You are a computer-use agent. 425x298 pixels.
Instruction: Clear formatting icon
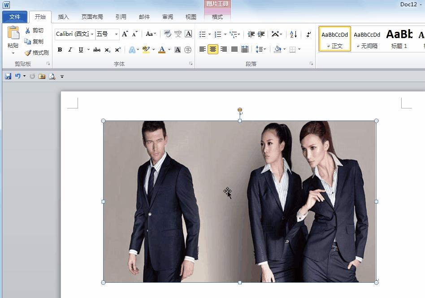[168, 34]
